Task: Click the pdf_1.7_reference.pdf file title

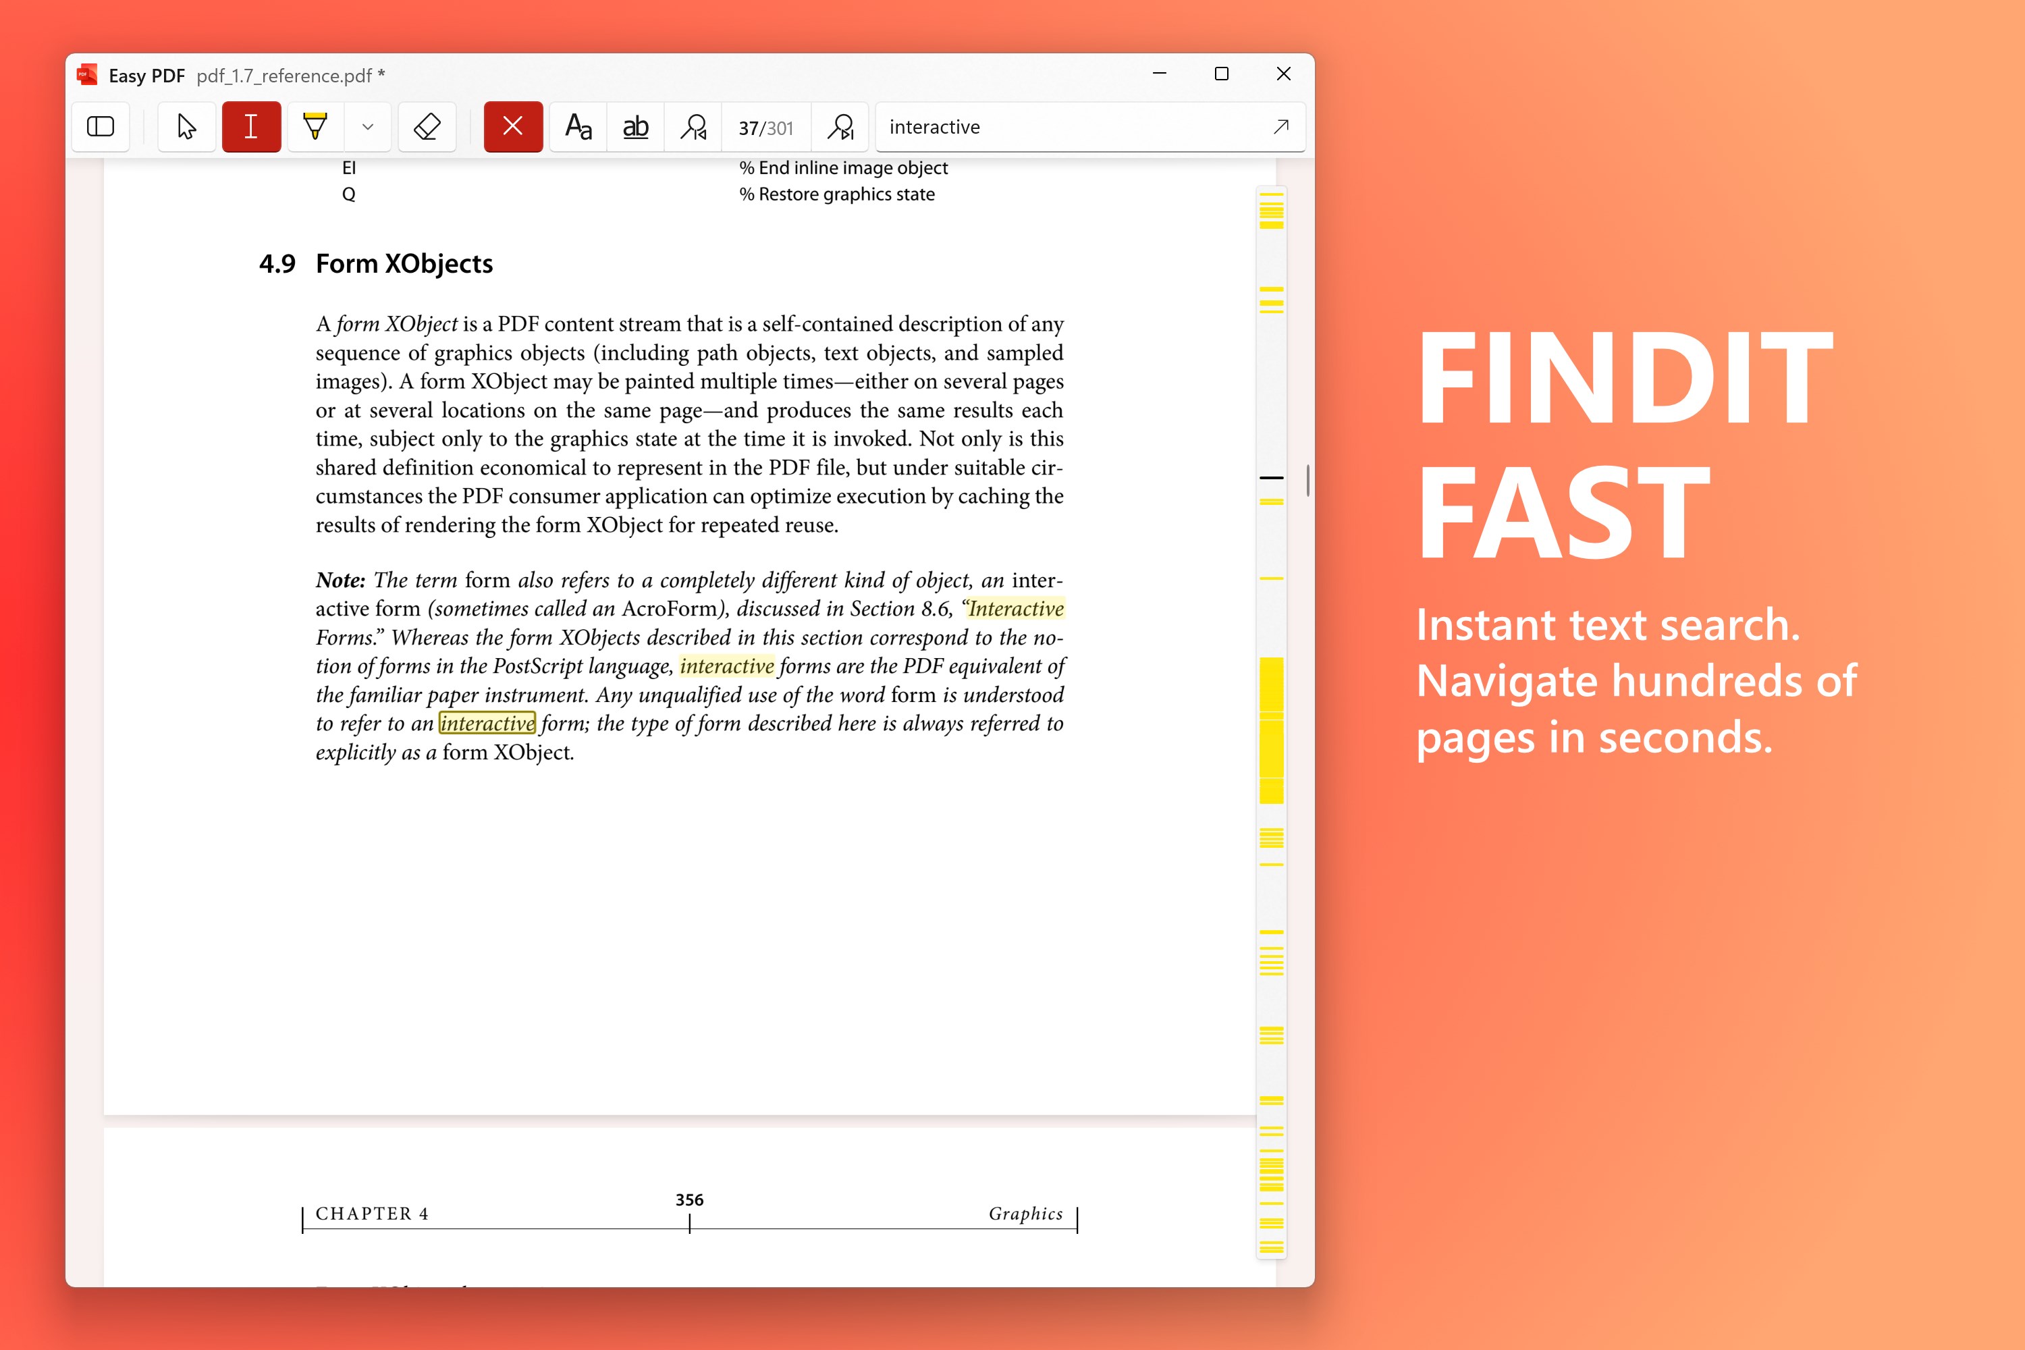Action: (x=290, y=76)
